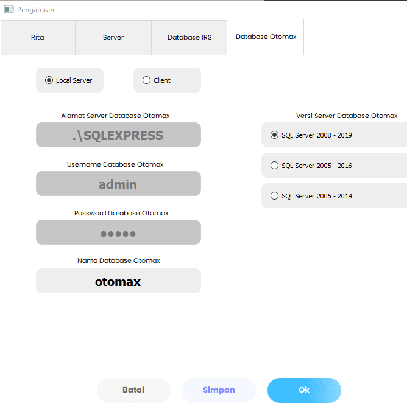407x409 pixels.
Task: Click the Pengaturan window icon
Action: pos(9,9)
